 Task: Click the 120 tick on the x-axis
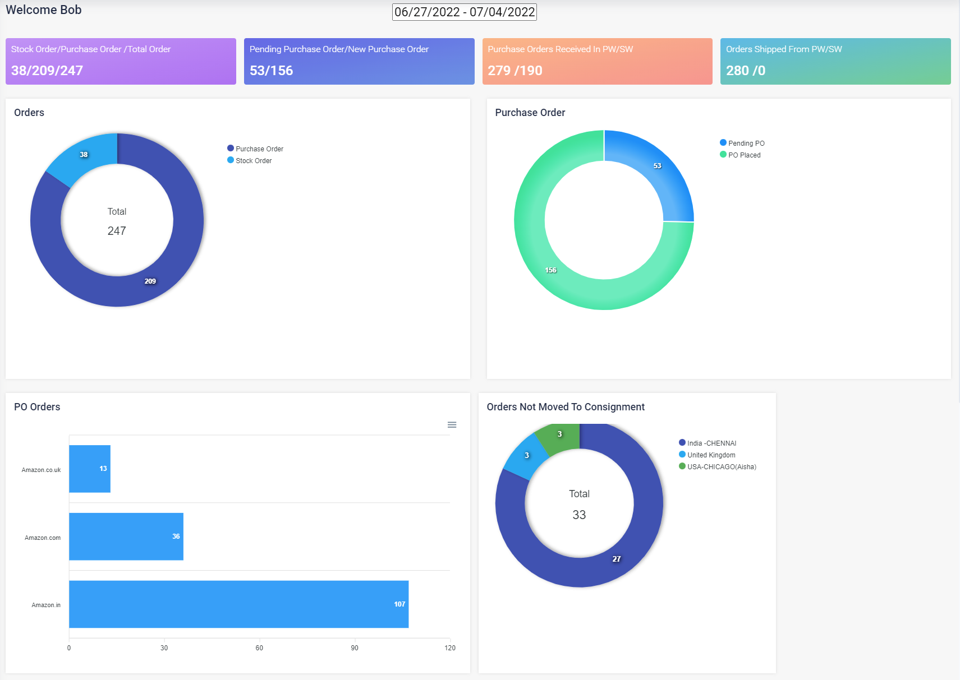[x=450, y=648]
